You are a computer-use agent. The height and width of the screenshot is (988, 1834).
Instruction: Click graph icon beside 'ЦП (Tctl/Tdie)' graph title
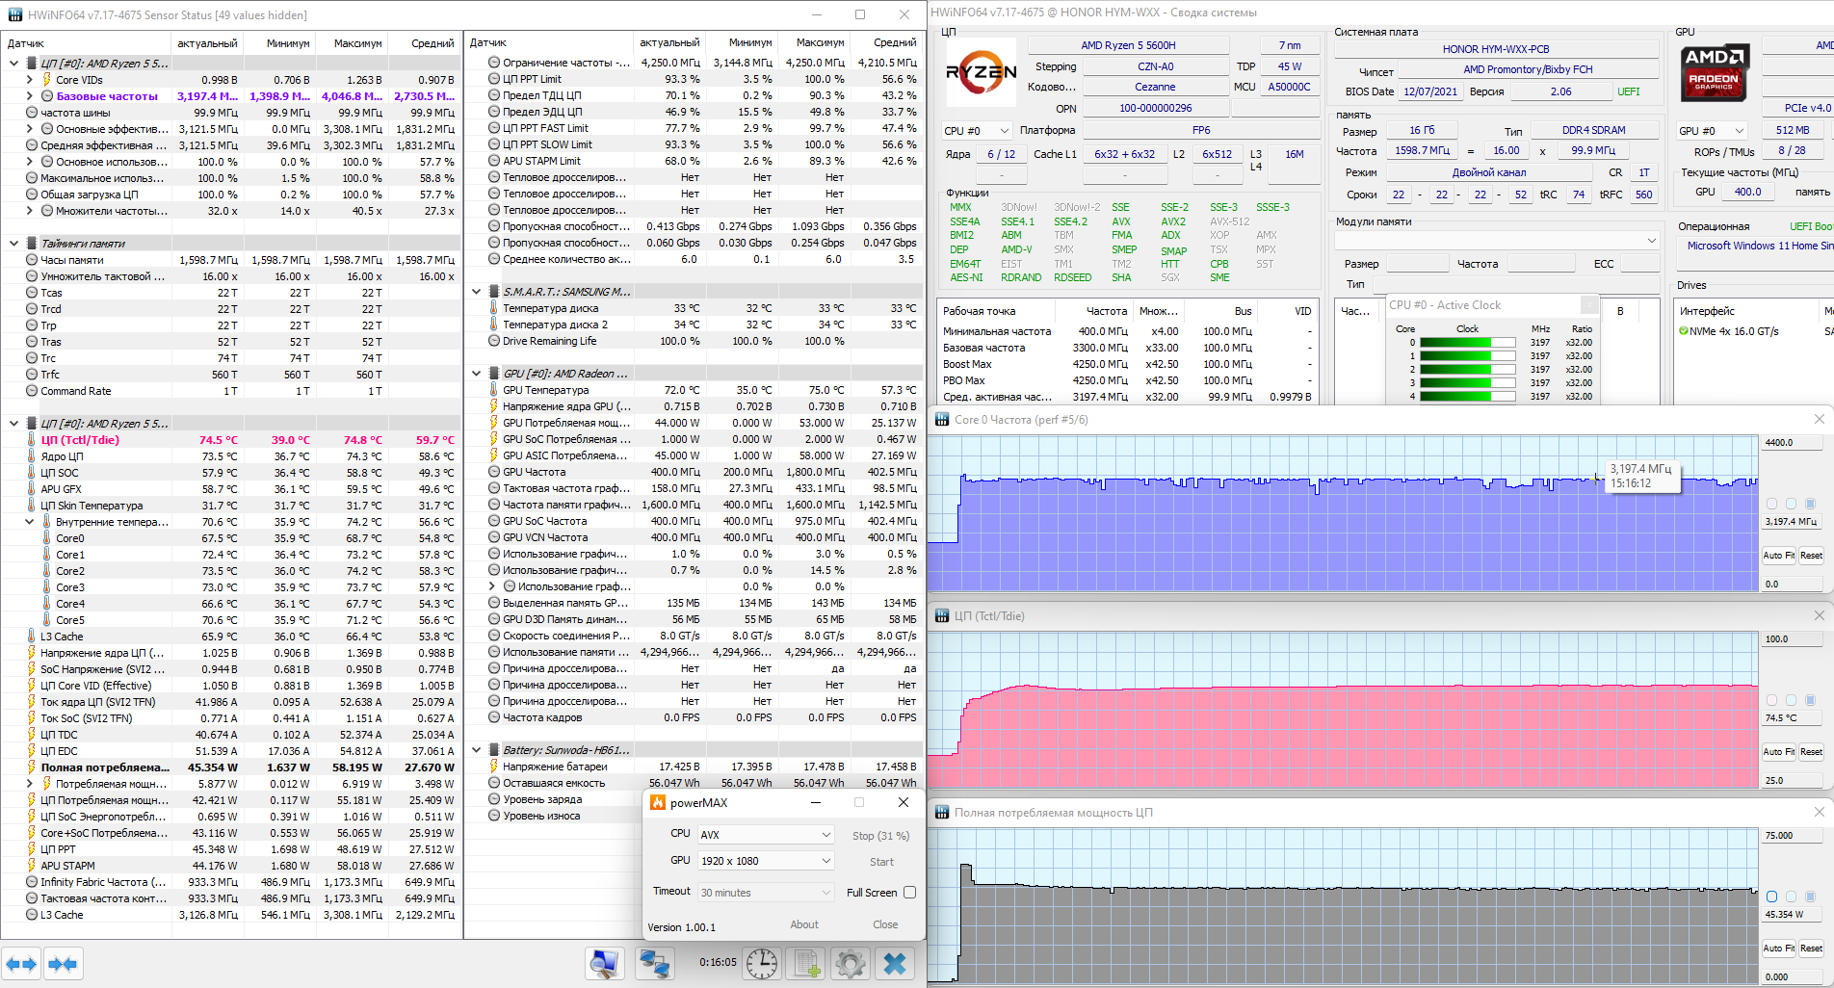point(943,616)
